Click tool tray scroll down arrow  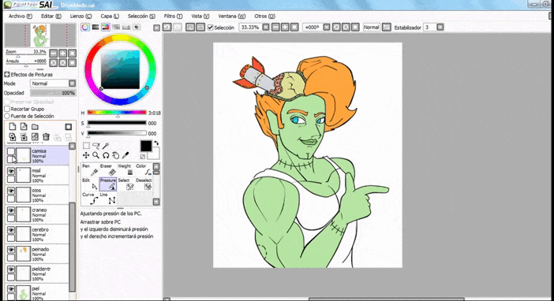156,202
